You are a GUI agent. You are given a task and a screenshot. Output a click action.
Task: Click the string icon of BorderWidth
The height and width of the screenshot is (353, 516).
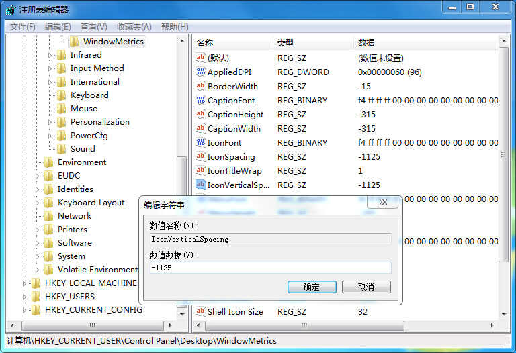pyautogui.click(x=200, y=86)
